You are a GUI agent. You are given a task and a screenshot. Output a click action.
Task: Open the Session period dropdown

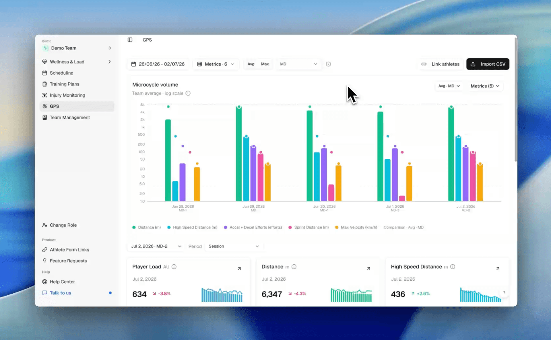click(x=234, y=246)
